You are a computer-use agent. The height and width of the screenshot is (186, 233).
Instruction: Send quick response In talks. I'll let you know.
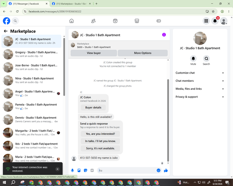pos(100,141)
